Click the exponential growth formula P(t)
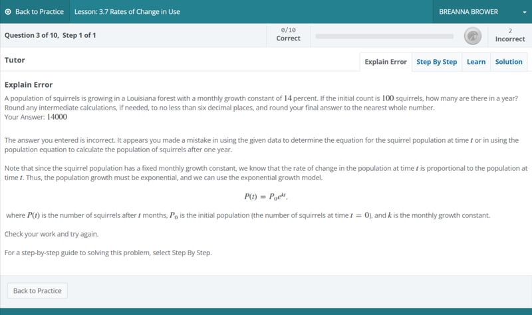532x315 pixels. tap(265, 197)
